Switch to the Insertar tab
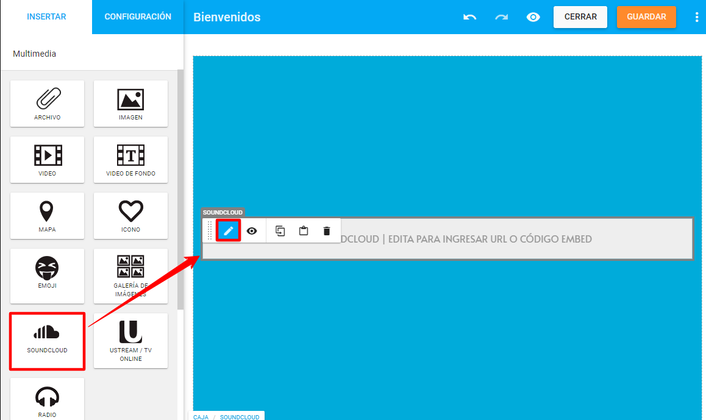This screenshot has height=420, width=706. 46,16
